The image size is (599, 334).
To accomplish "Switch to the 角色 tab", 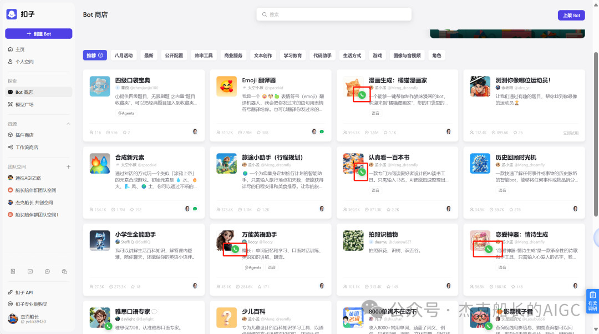I will pyautogui.click(x=436, y=55).
